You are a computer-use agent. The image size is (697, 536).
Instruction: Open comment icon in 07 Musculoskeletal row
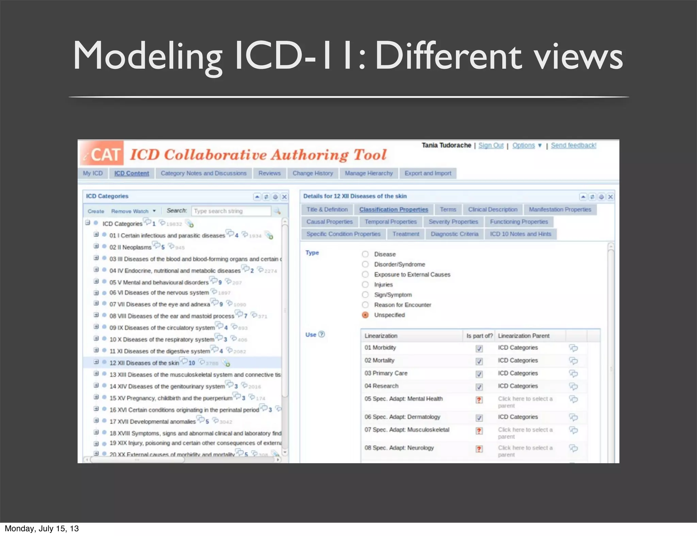(x=573, y=430)
